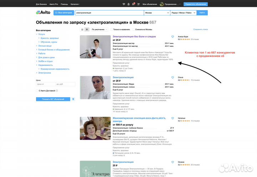The width and height of the screenshot is (257, 177).
Task: Click star rating of Оксана
Action: (185, 165)
